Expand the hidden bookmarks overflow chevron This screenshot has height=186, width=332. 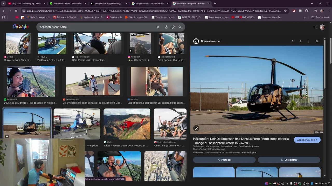305,17
